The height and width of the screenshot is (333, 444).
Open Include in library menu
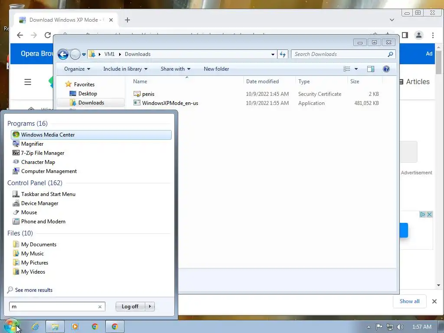click(x=125, y=69)
